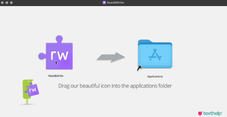Select the "Read&Write" label under the app icon

pyautogui.click(x=56, y=76)
